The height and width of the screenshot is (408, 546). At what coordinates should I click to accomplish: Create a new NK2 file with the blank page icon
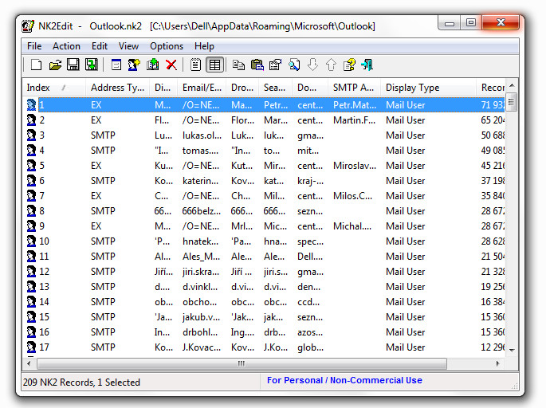coord(36,65)
